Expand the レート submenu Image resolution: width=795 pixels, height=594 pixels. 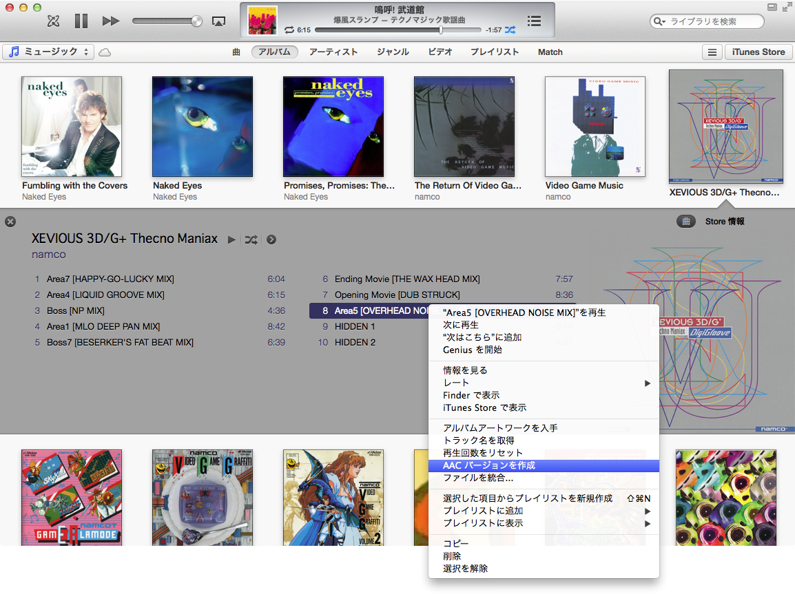(544, 383)
